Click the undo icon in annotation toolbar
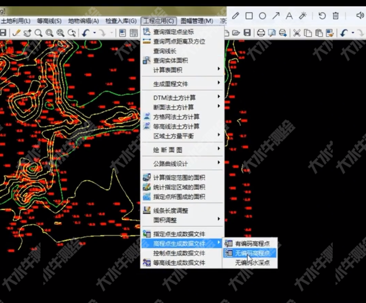Screen dimensions: 366x303 (x=322, y=16)
